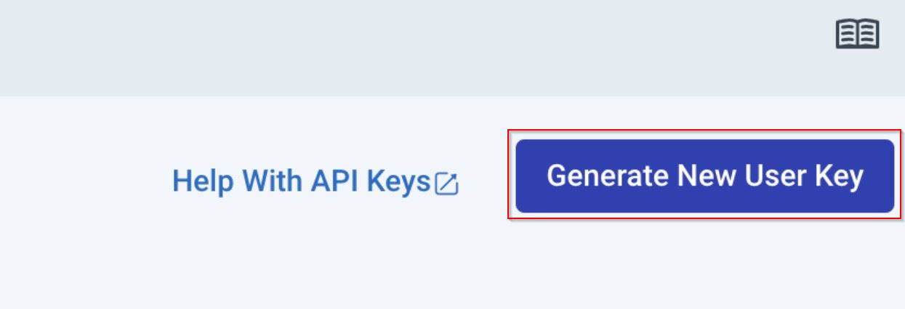Open the documentation book icon
The image size is (905, 309).
point(858,34)
